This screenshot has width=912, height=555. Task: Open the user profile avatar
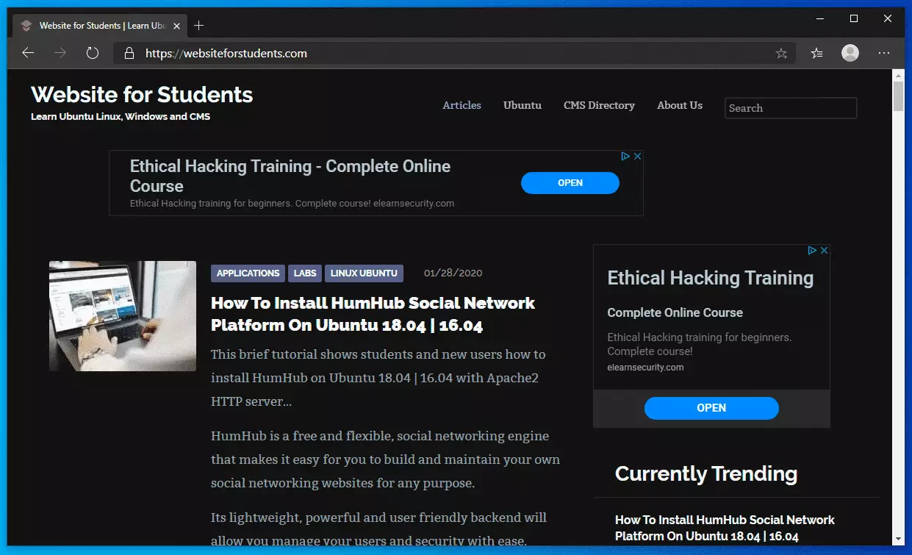(x=850, y=53)
